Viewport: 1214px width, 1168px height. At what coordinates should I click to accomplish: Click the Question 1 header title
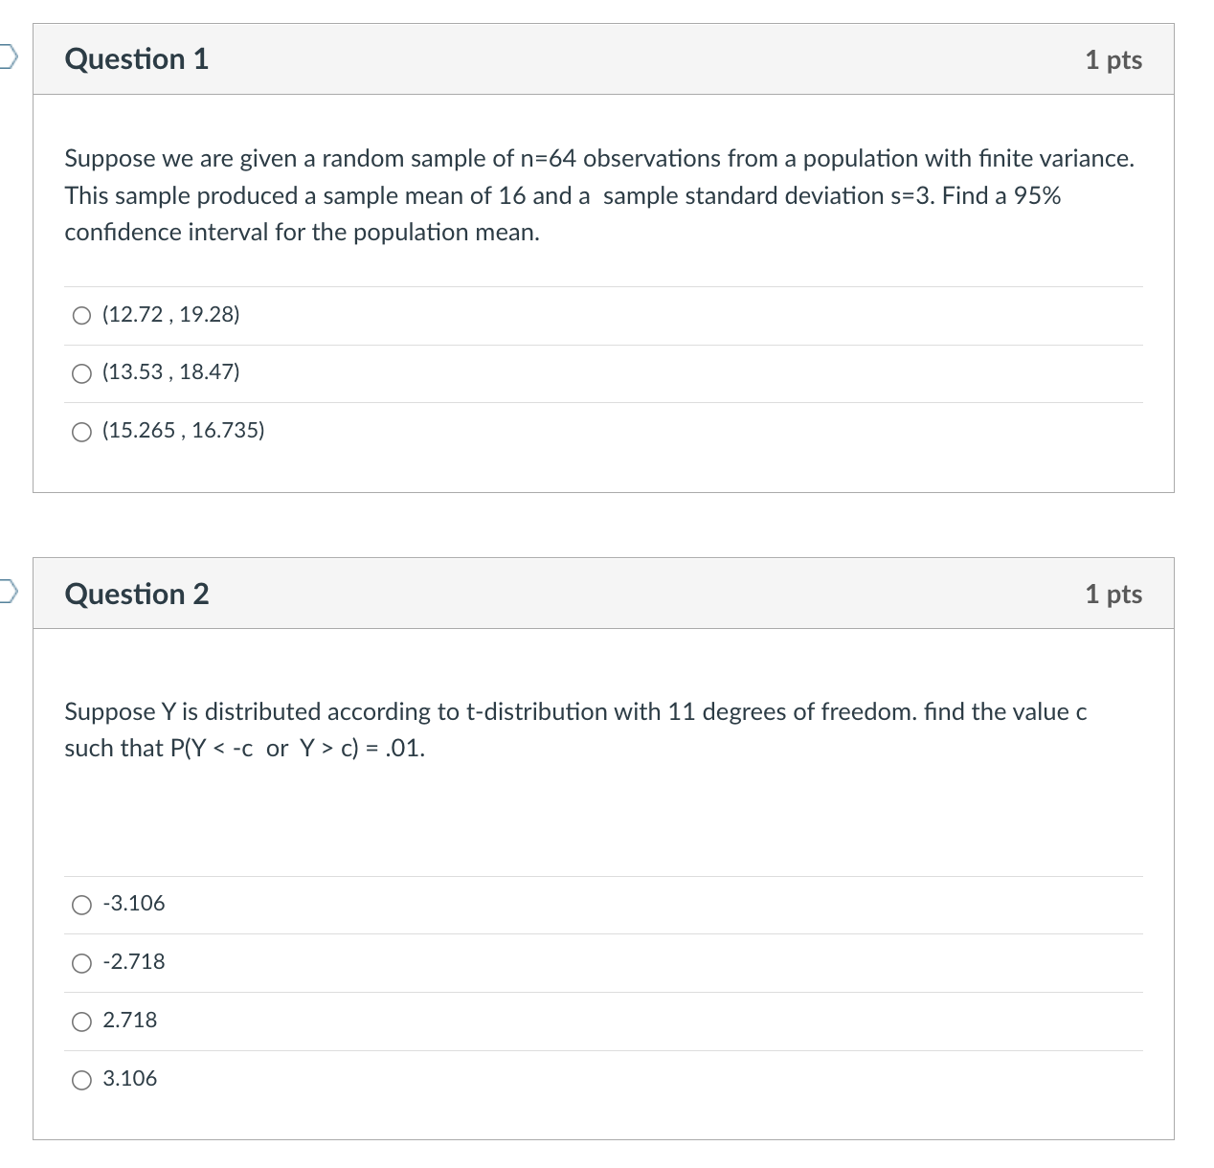(x=136, y=59)
